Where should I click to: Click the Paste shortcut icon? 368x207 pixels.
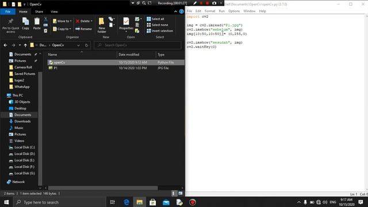click(x=45, y=30)
